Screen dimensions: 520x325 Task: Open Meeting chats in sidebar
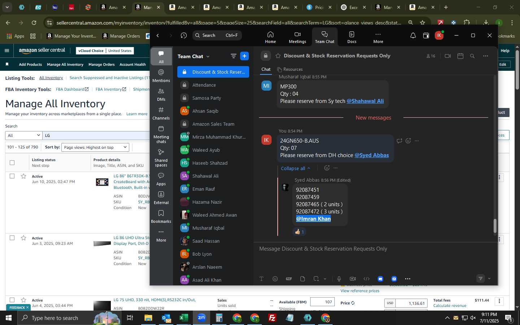tap(161, 134)
